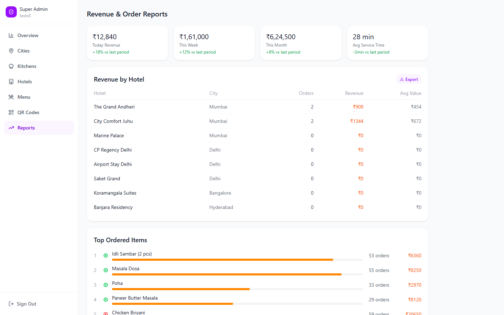This screenshot has width=504, height=315.
Task: Click the 53 orders count
Action: [379, 255]
